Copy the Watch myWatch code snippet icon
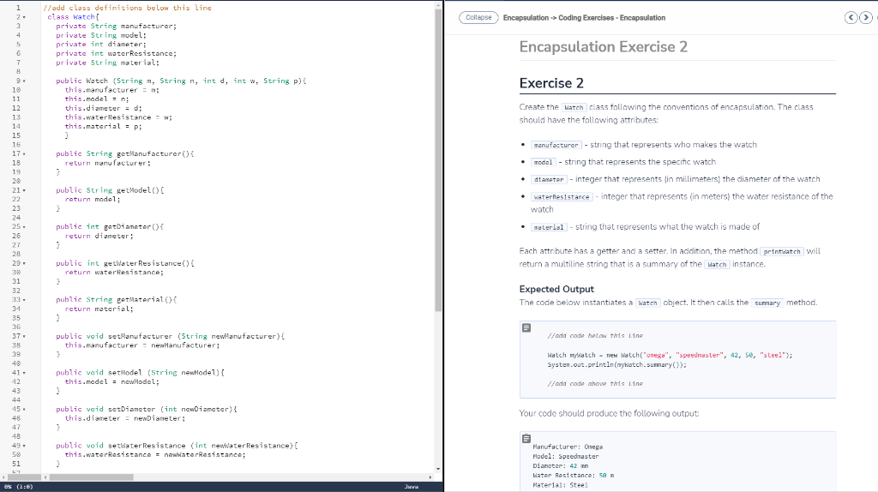 pyautogui.click(x=526, y=327)
